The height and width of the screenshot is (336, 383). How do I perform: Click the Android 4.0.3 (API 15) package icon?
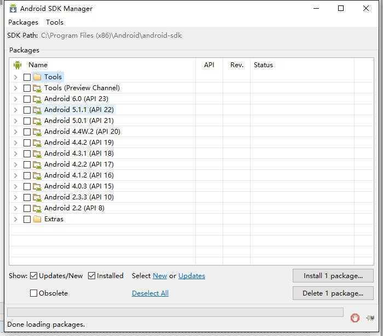point(37,186)
